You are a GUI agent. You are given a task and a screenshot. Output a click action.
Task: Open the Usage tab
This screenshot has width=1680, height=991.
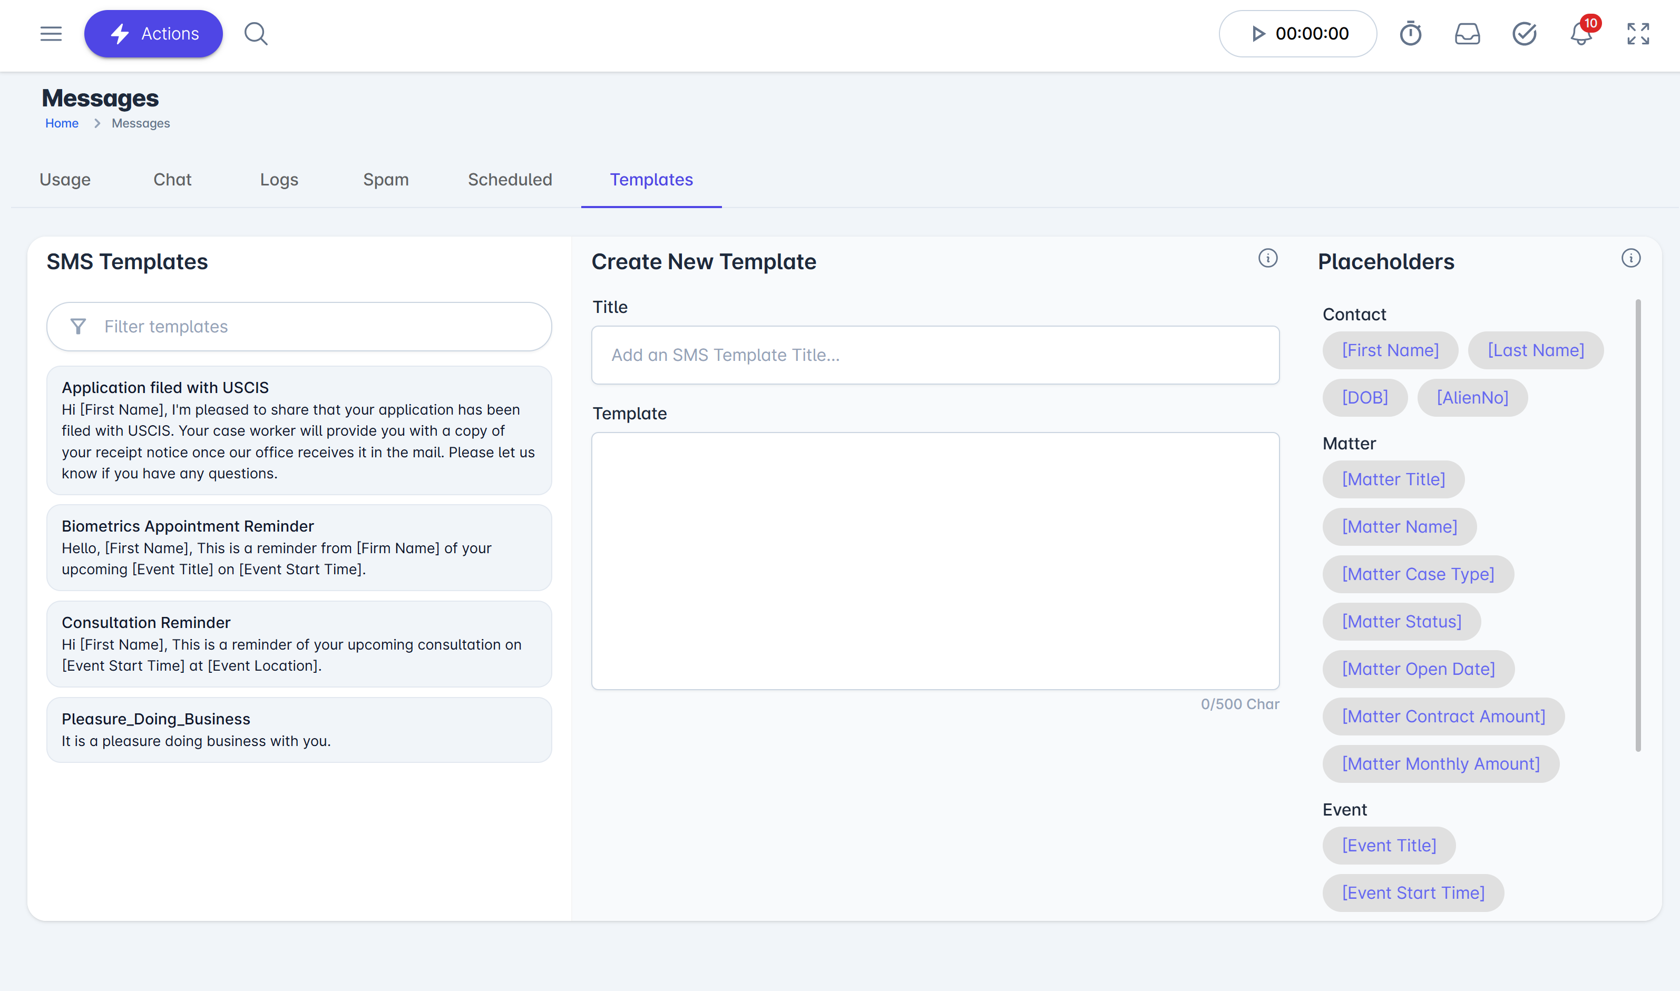pos(65,180)
